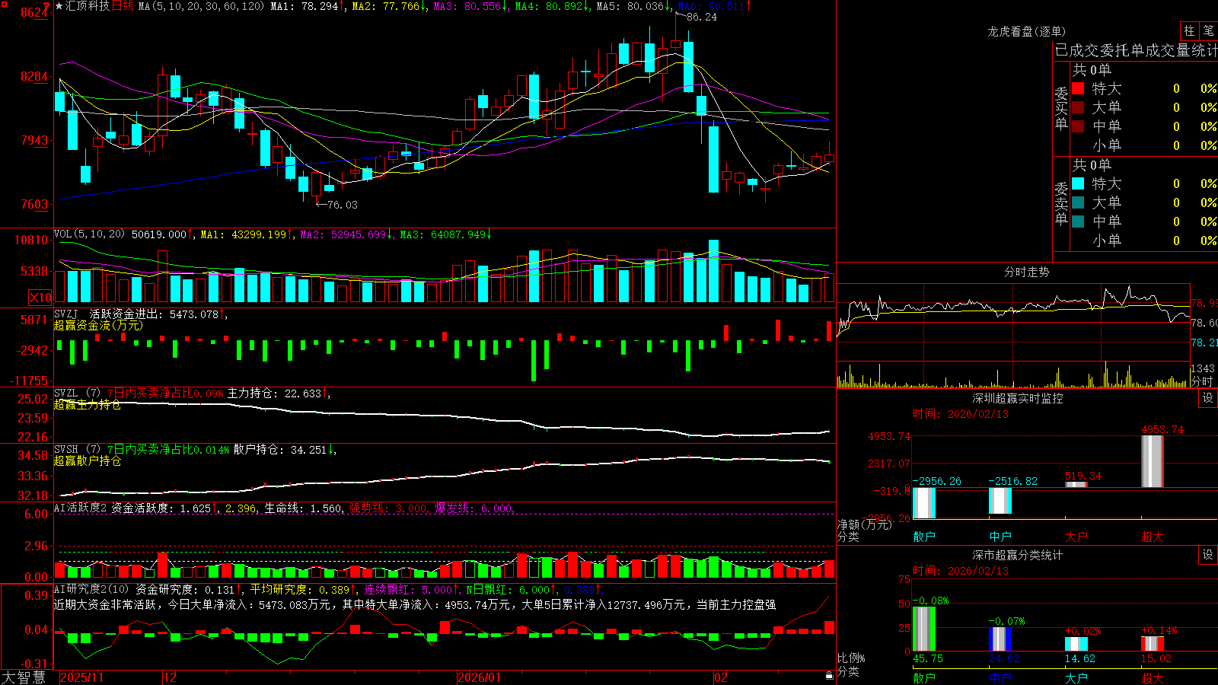Viewport: 1218px width, 685px height.
Task: Click the red 特大 buy order color swatch
Action: pyautogui.click(x=1078, y=88)
